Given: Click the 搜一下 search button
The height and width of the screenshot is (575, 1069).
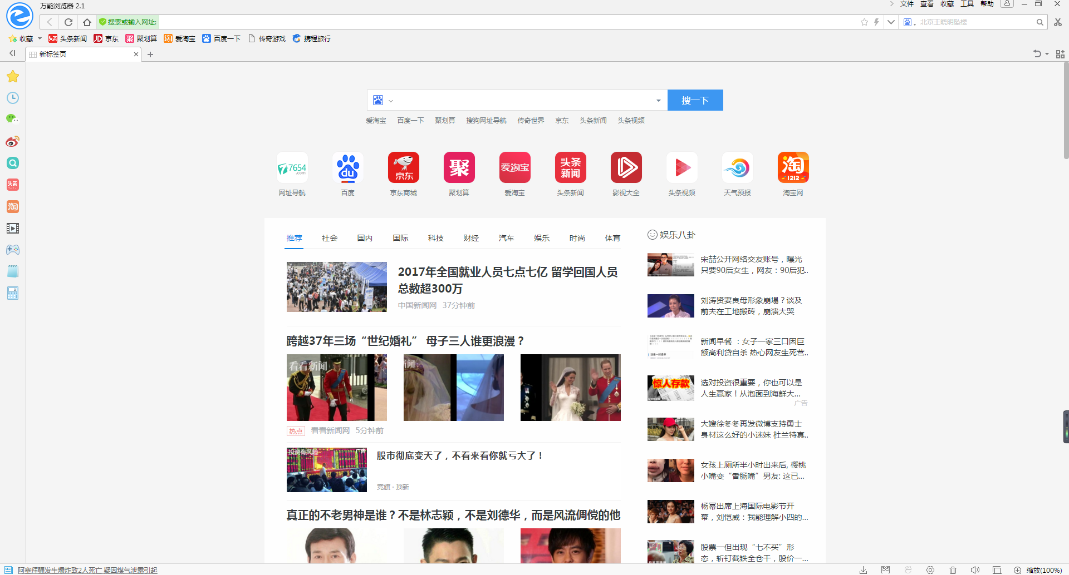Looking at the screenshot, I should [x=695, y=100].
